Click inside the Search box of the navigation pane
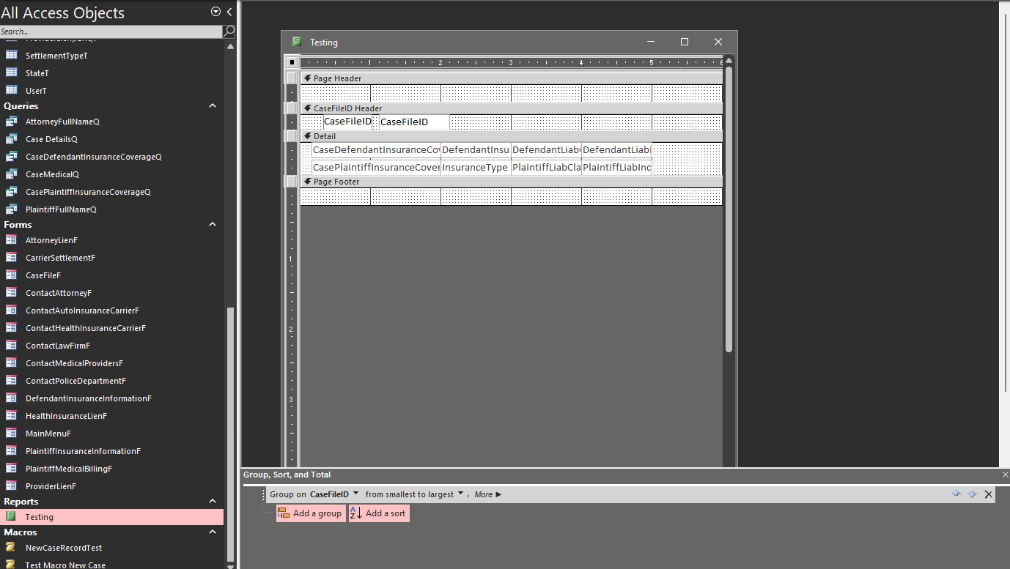 pyautogui.click(x=110, y=31)
